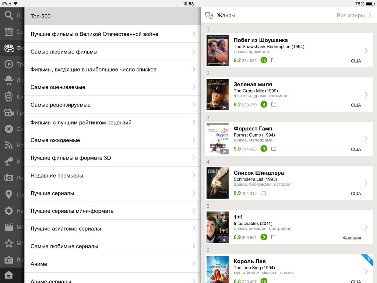Screen dimensions: 377x283
Task: Open settings via the gear icon
Action: [8, 211]
